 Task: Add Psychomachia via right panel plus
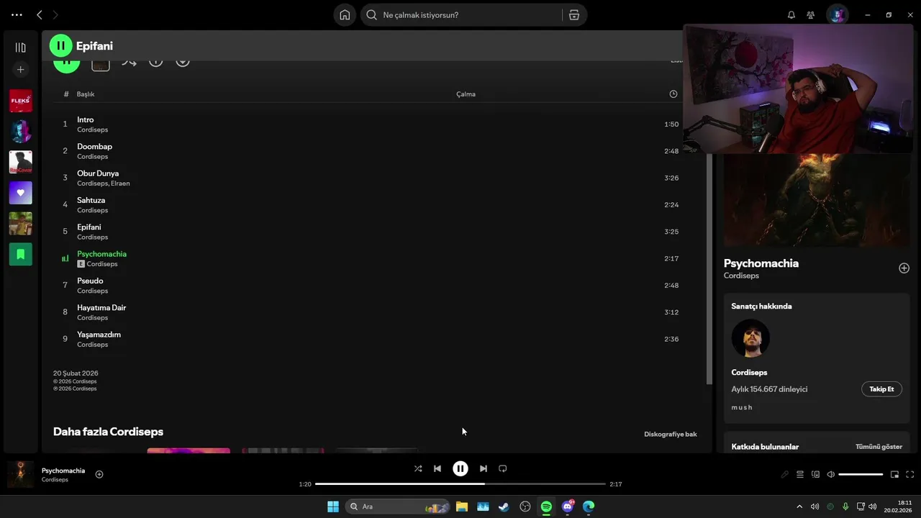(x=904, y=268)
